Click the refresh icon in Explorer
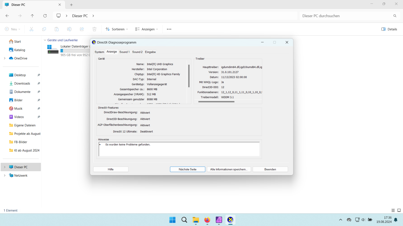Viewport: 403px width, 226px height. click(x=45, y=16)
